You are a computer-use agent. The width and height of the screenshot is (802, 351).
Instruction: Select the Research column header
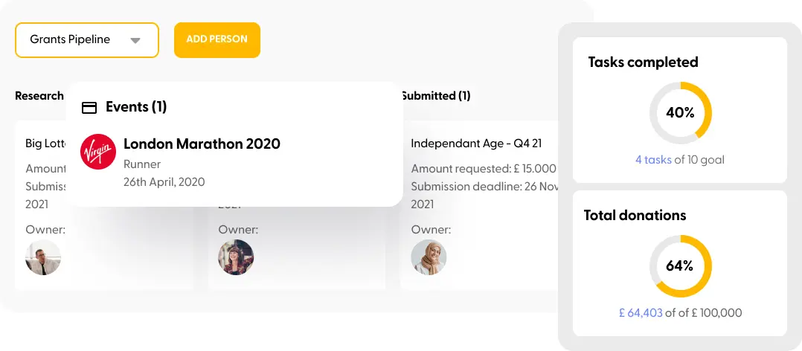[39, 96]
